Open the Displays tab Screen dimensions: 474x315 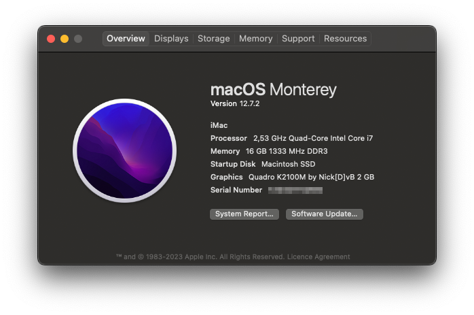point(171,39)
